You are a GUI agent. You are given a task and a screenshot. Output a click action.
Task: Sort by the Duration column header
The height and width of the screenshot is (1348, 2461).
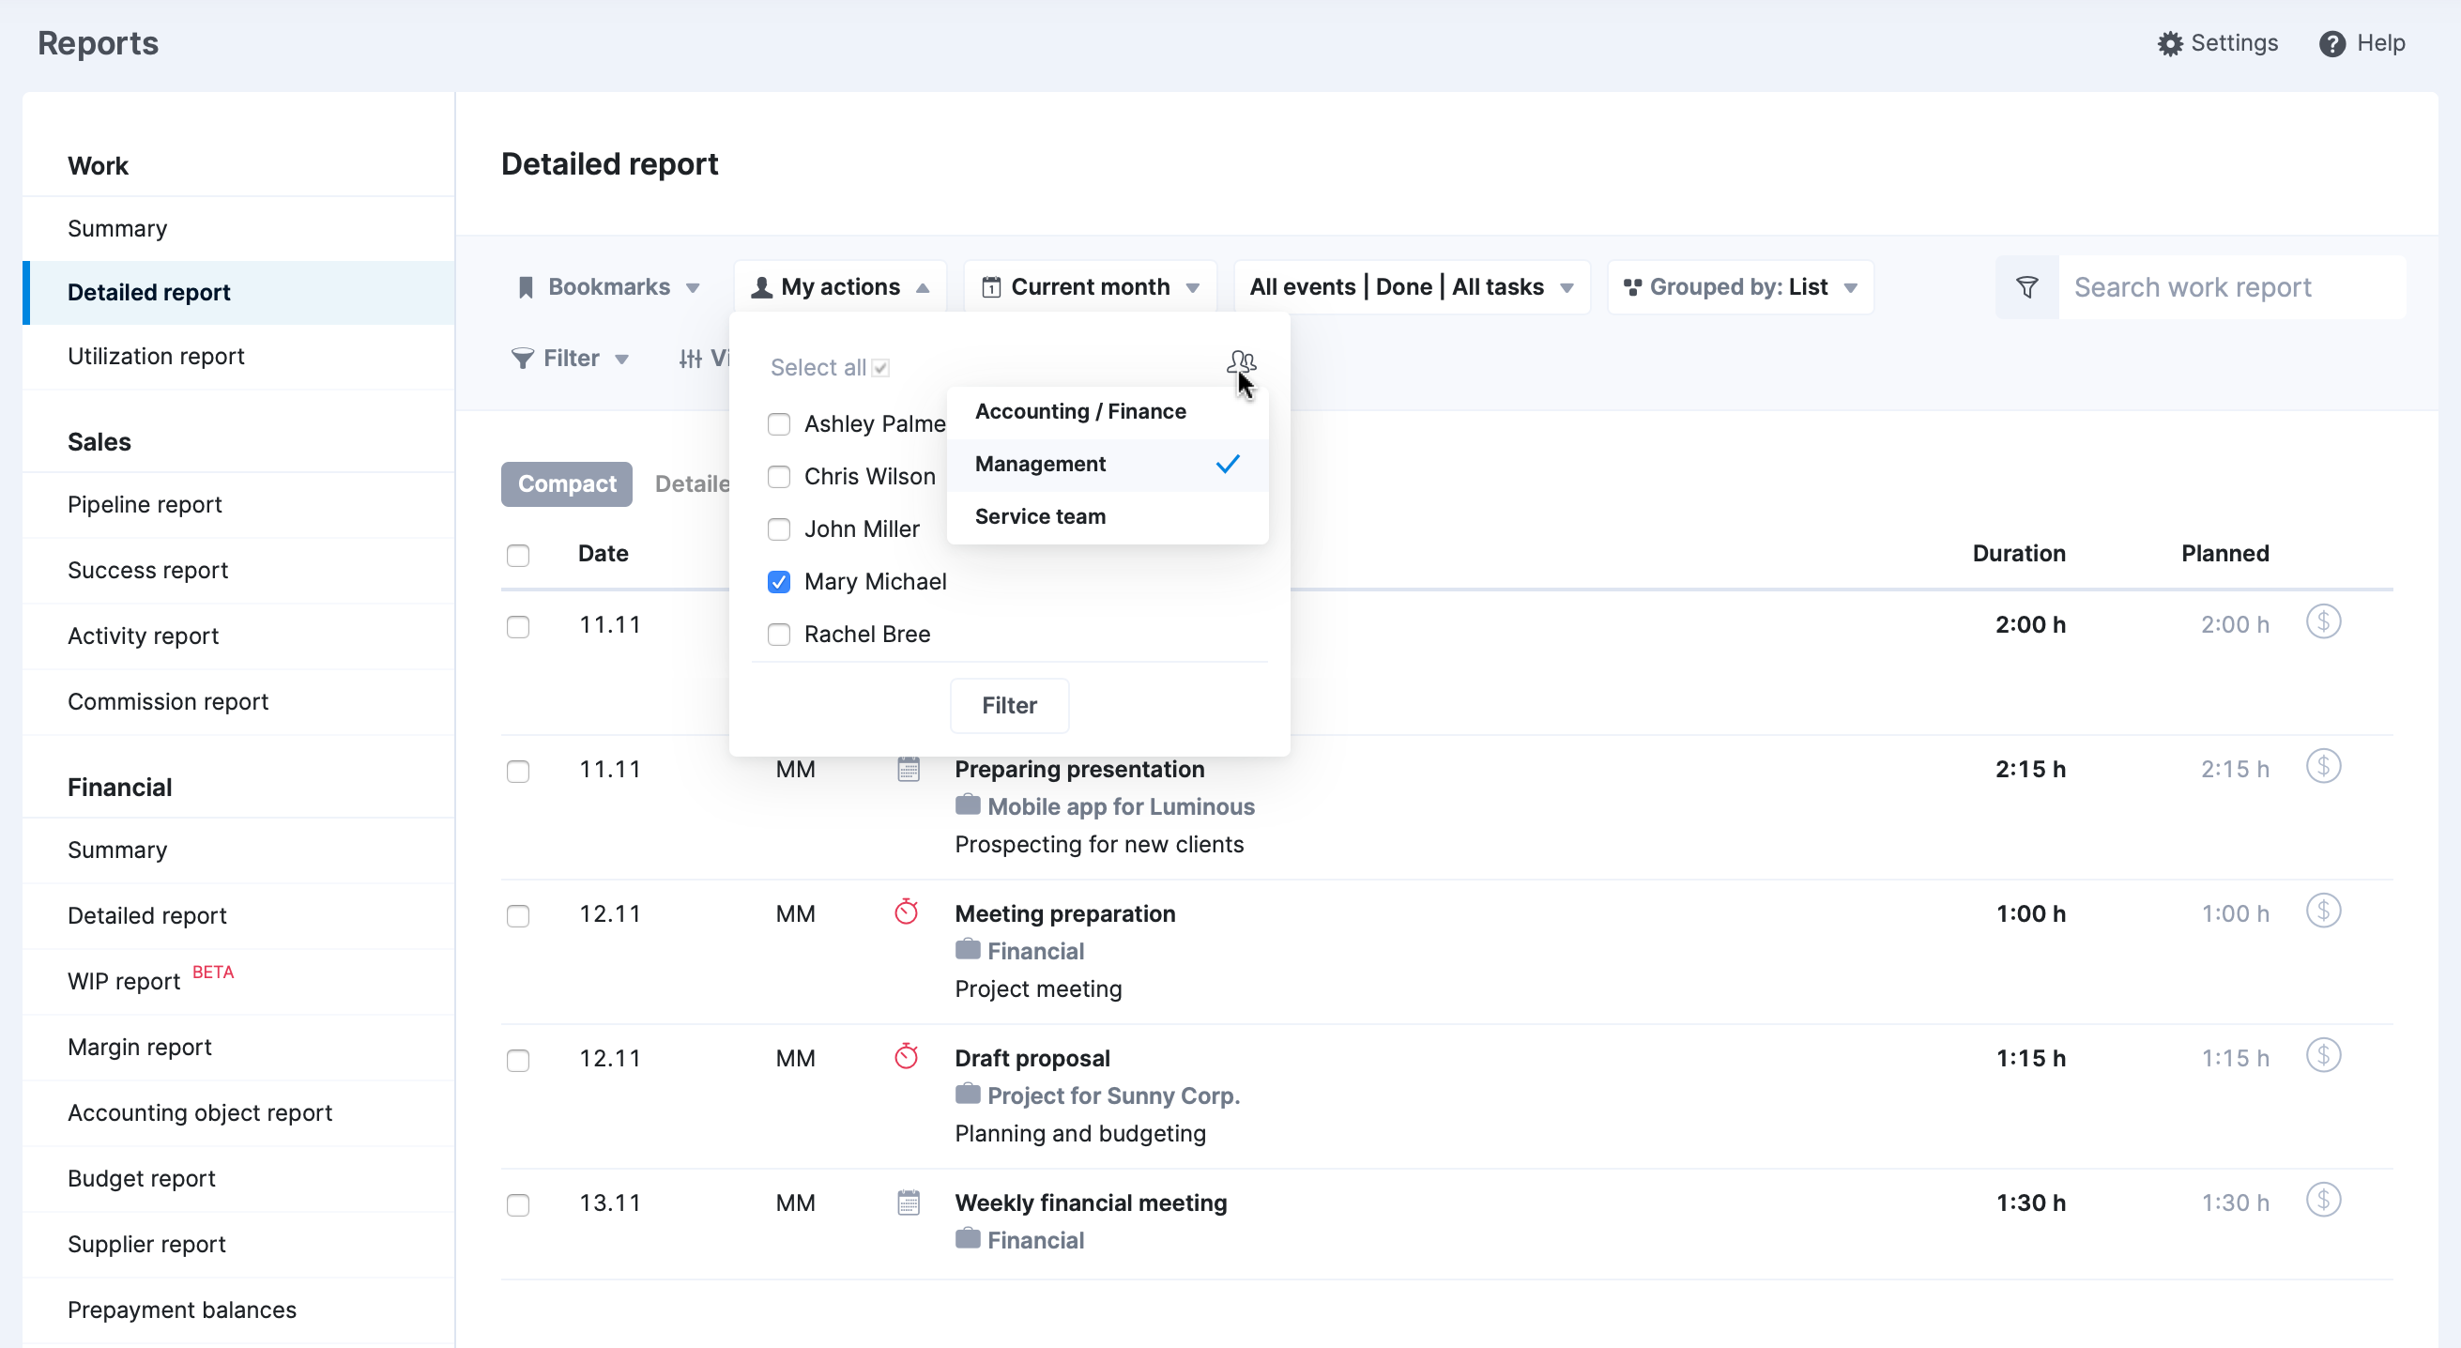pyautogui.click(x=2018, y=553)
